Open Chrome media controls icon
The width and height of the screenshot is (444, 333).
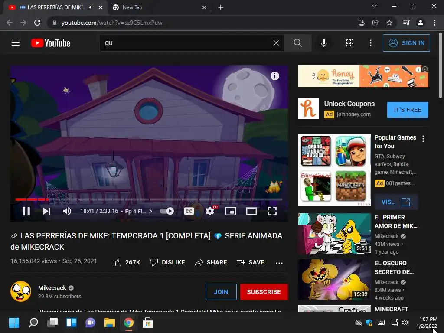click(x=406, y=23)
